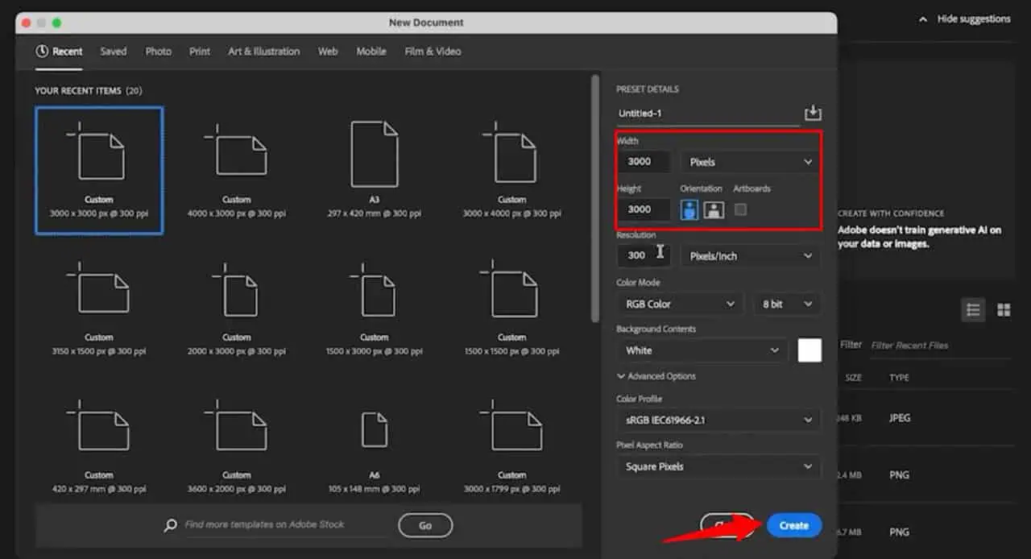This screenshot has width=1031, height=559.
Task: Enable the Artboards checkbox
Action: pyautogui.click(x=740, y=209)
